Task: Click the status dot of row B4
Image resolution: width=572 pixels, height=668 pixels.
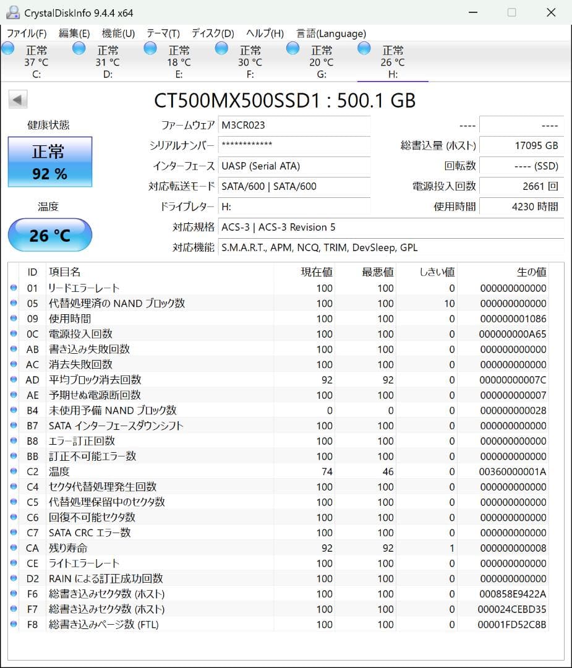Action: pyautogui.click(x=14, y=410)
